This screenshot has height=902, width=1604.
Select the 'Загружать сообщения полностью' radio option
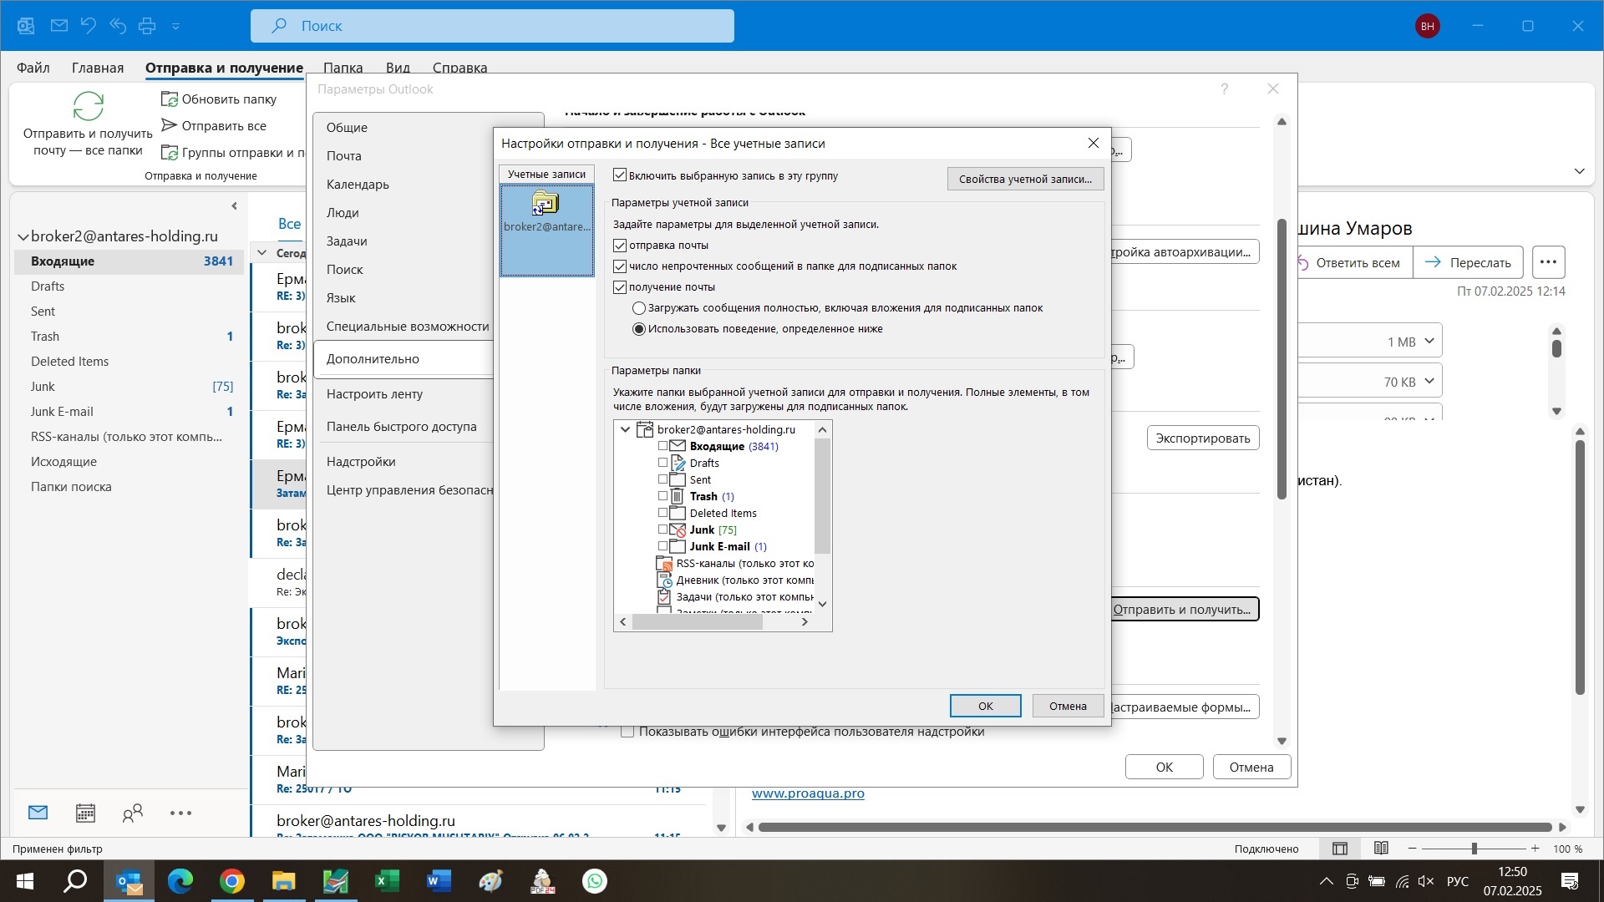(639, 308)
